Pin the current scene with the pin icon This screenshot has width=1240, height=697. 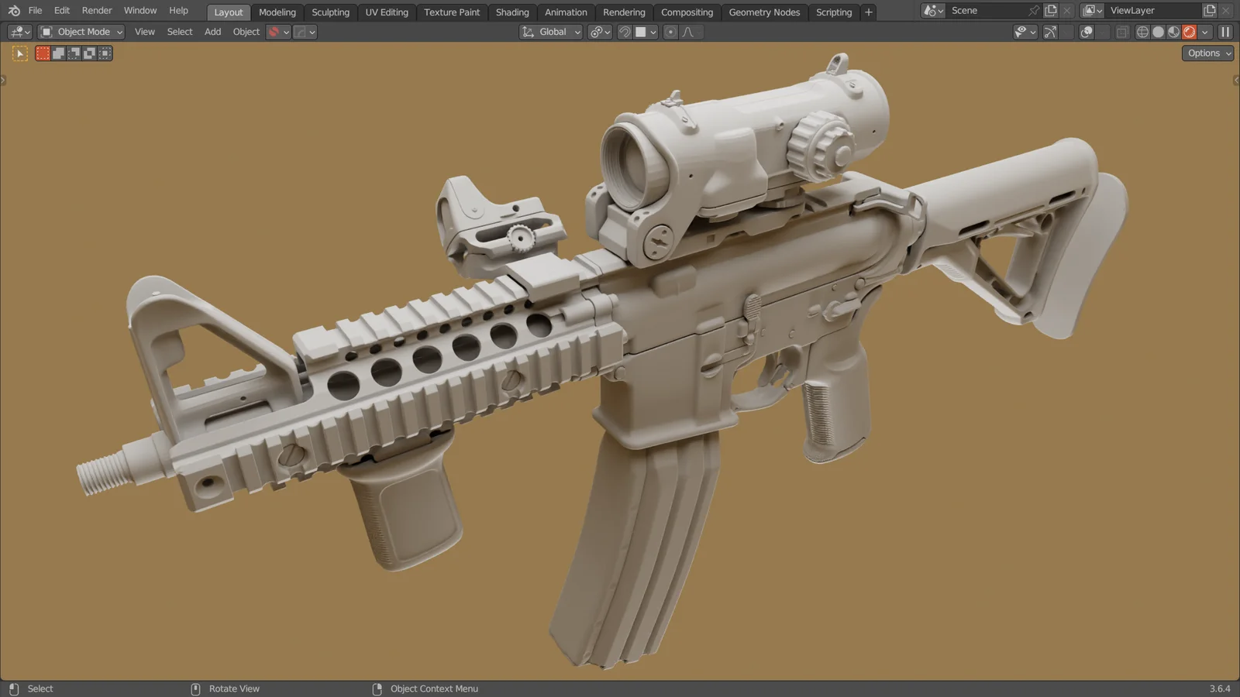tap(1033, 11)
